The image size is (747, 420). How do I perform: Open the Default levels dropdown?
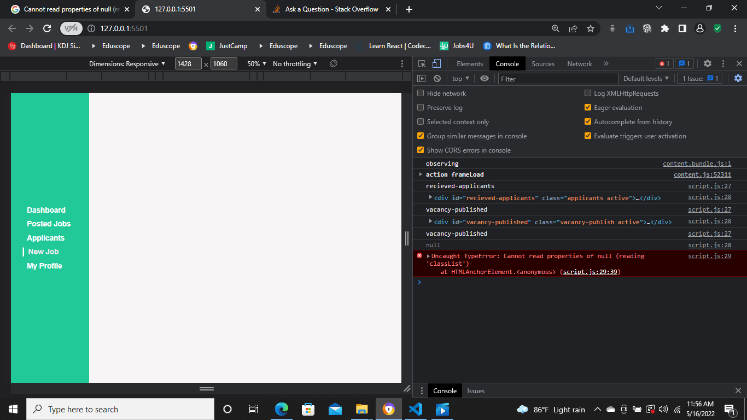tap(646, 79)
